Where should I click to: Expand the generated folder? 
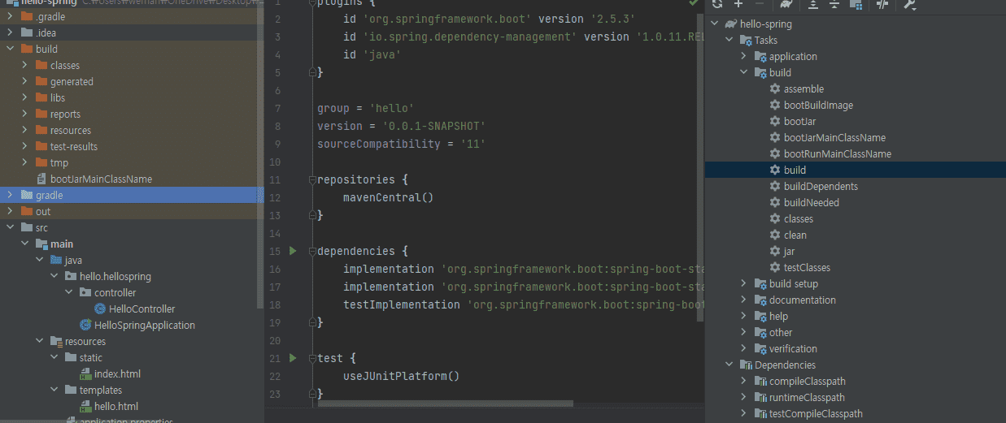[24, 81]
